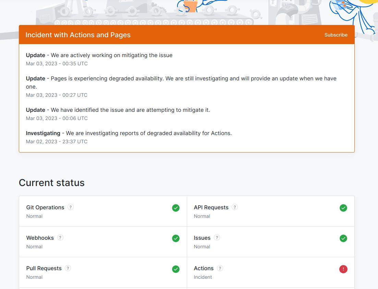
Task: Select the 'Mar 02, 2023 - 23:37 UTC' timestamp
Action: (x=57, y=142)
